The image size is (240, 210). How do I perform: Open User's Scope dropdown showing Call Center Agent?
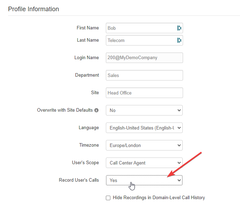[x=144, y=163]
